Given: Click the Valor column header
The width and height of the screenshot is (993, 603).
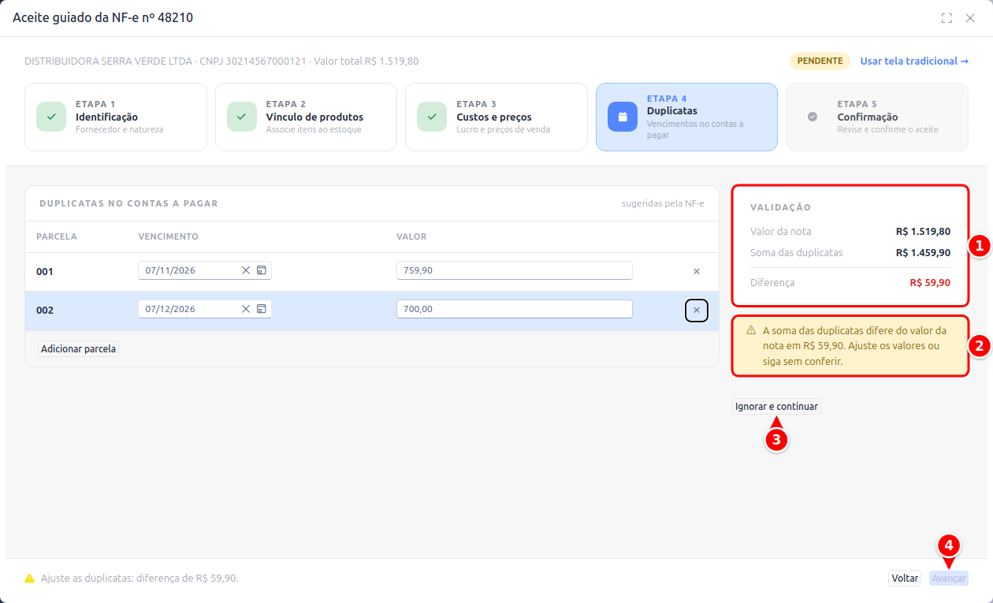Looking at the screenshot, I should point(411,237).
